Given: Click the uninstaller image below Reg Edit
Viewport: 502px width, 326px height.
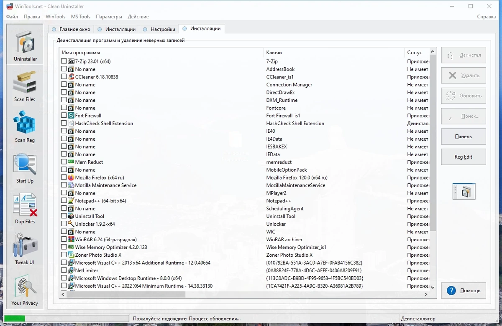Looking at the screenshot, I should 464,191.
